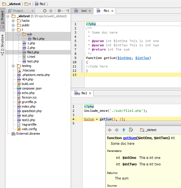
Task: Expand the testing folder
Action: tap(13, 66)
